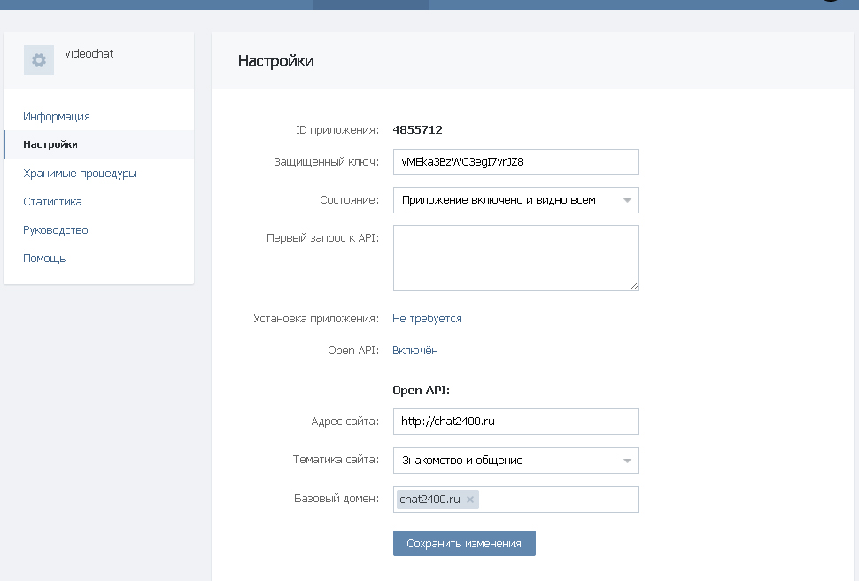The height and width of the screenshot is (581, 859).
Task: Click the Базовый домен input box
Action: coord(558,500)
